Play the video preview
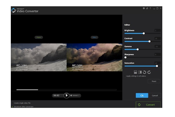This screenshot has width=175, height=117. point(66,96)
